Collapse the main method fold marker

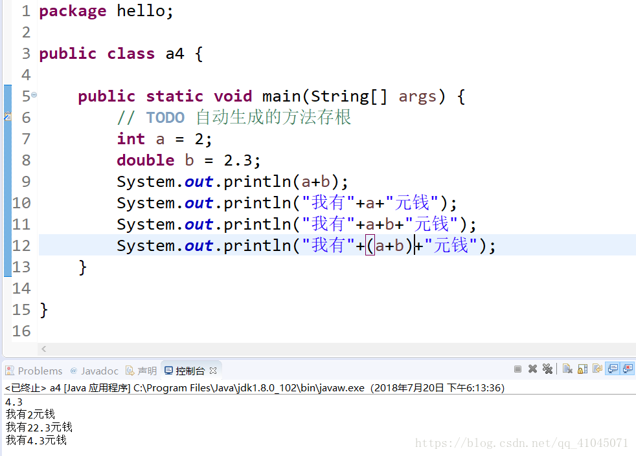[34, 95]
